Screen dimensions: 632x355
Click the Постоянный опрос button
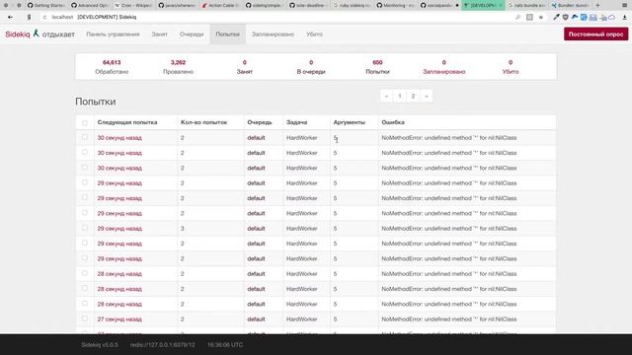[x=595, y=35]
